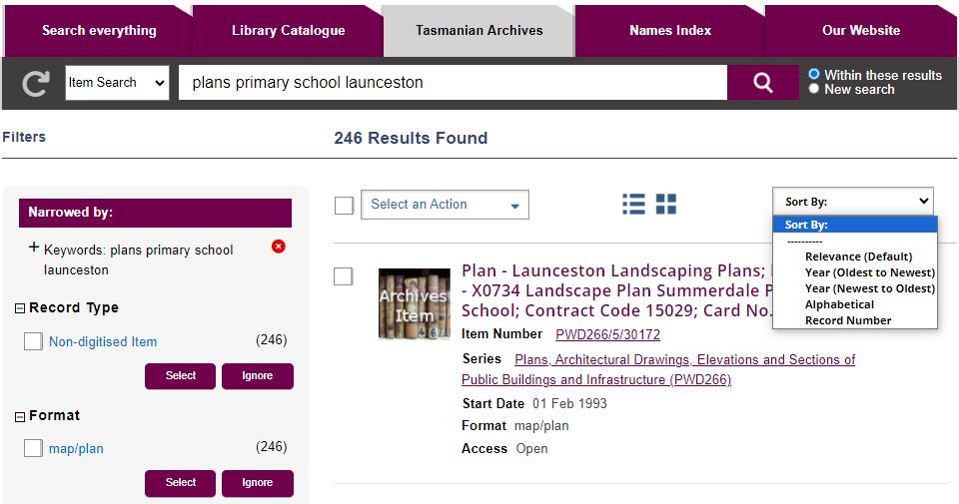This screenshot has height=504, width=959.
Task: Check the select-all results checkbox
Action: 344,205
